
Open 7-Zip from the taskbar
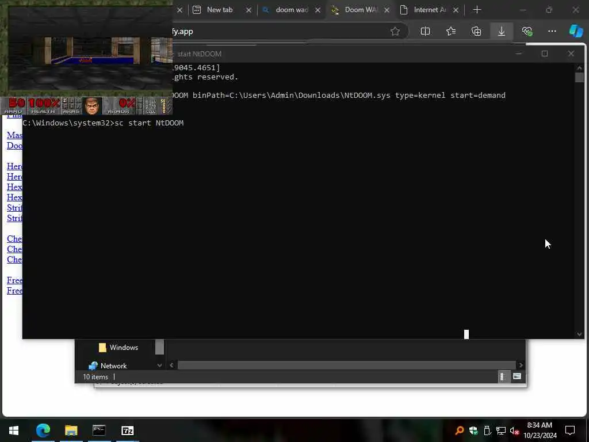tap(127, 430)
